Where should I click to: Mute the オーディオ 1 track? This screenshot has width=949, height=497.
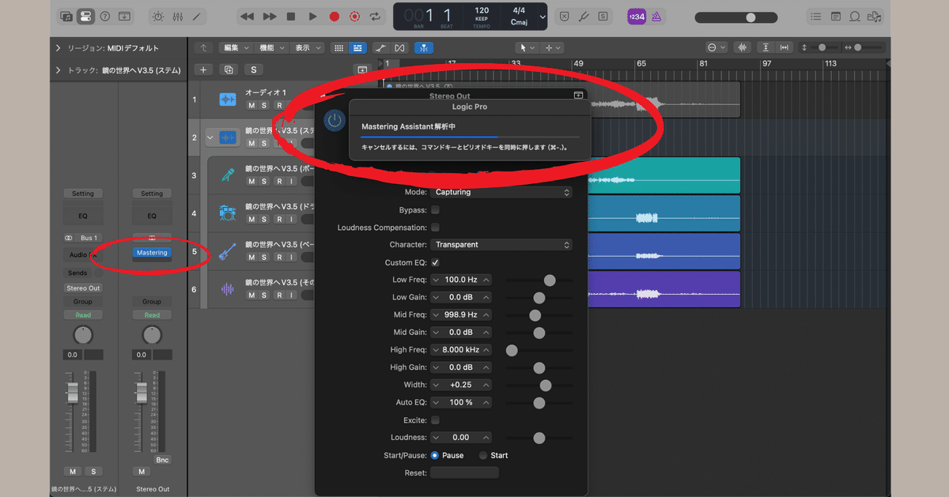pyautogui.click(x=251, y=105)
